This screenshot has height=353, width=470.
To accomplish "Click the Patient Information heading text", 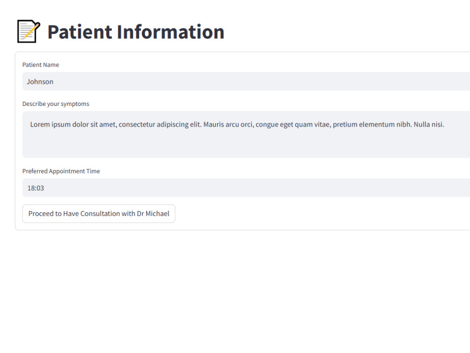I will pyautogui.click(x=136, y=32).
